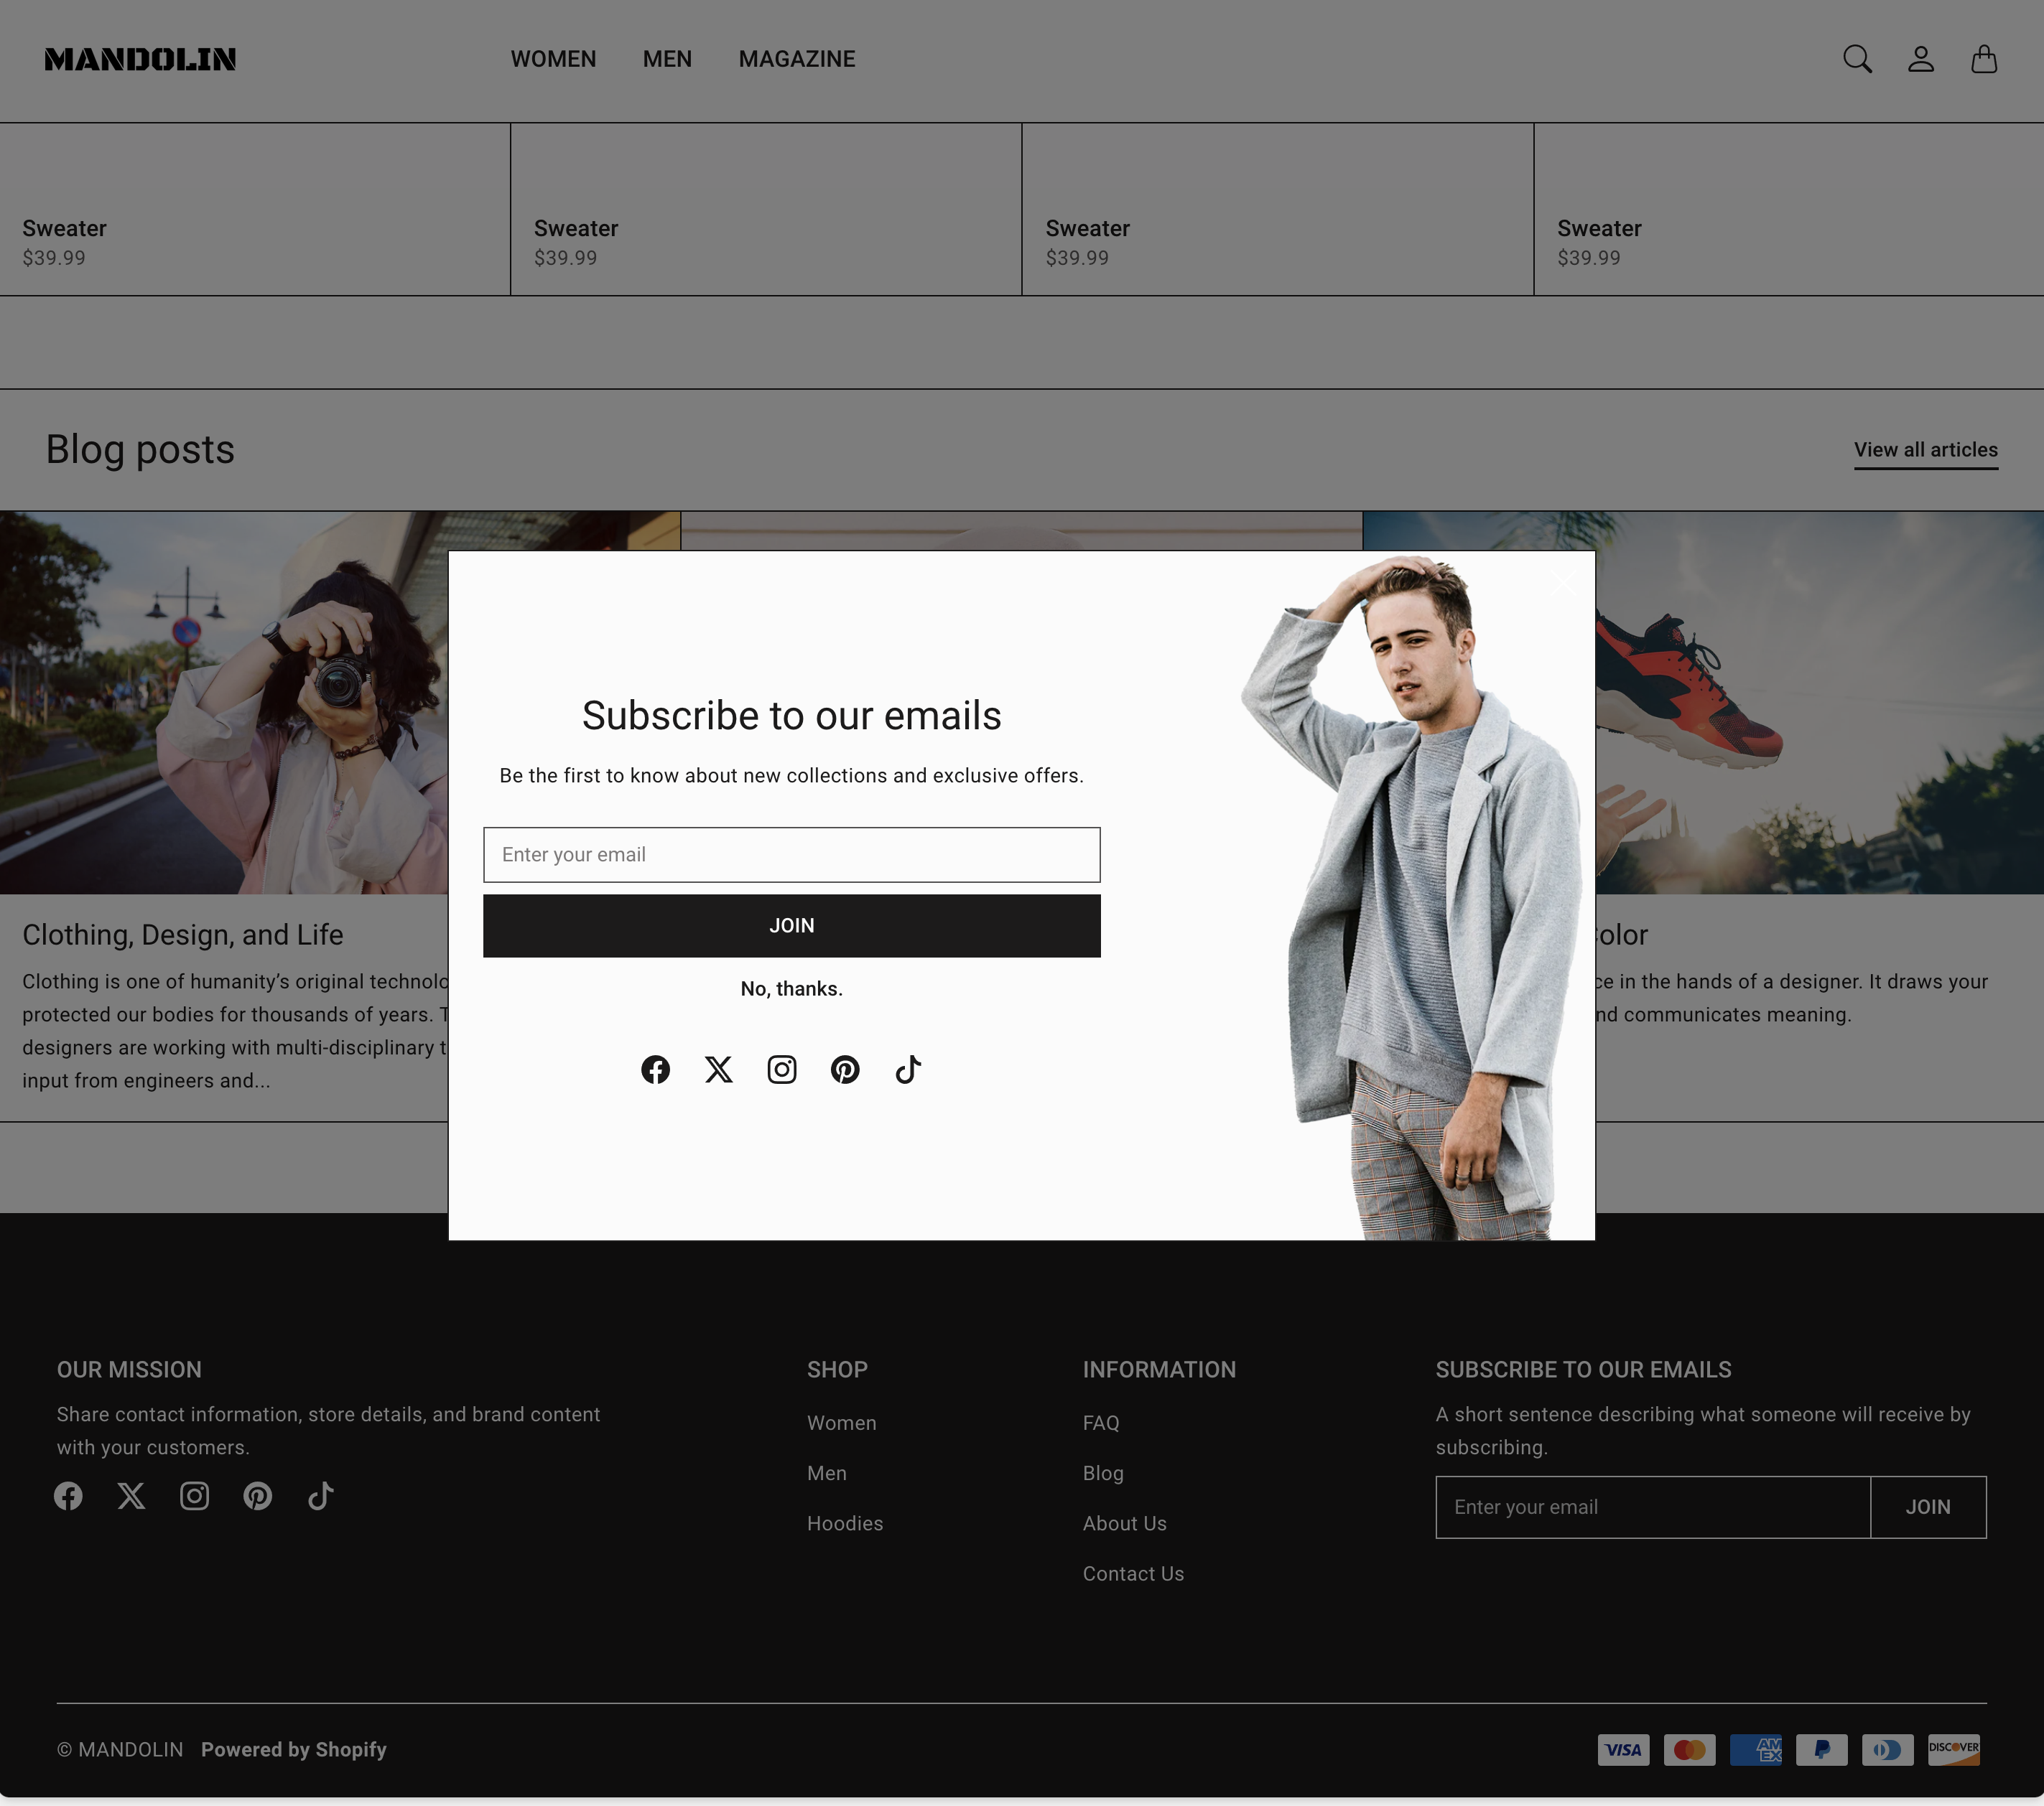Open footer Hoodies shop link

845,1523
